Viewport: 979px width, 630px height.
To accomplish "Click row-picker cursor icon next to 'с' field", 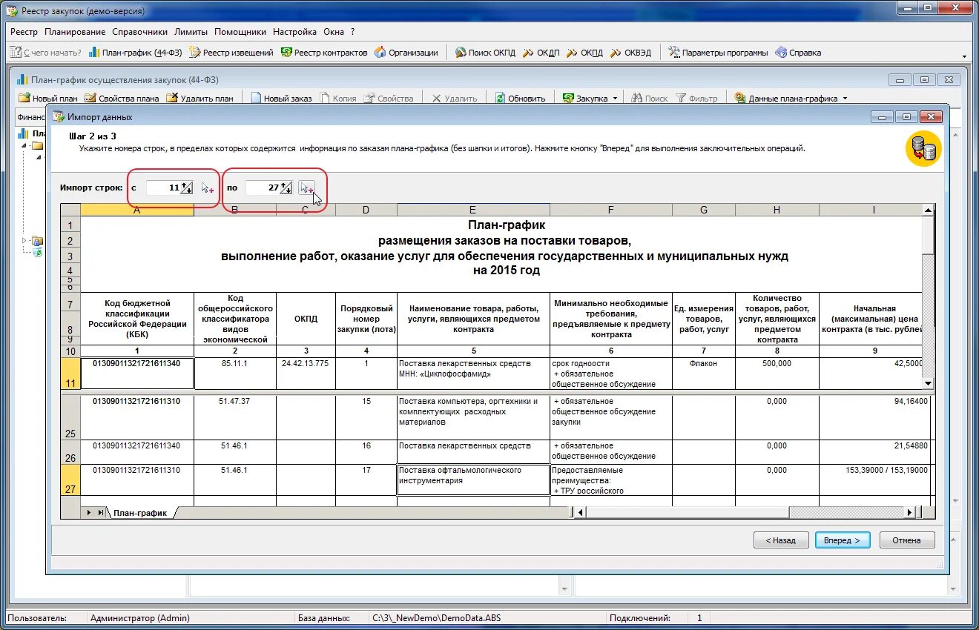I will 207,188.
